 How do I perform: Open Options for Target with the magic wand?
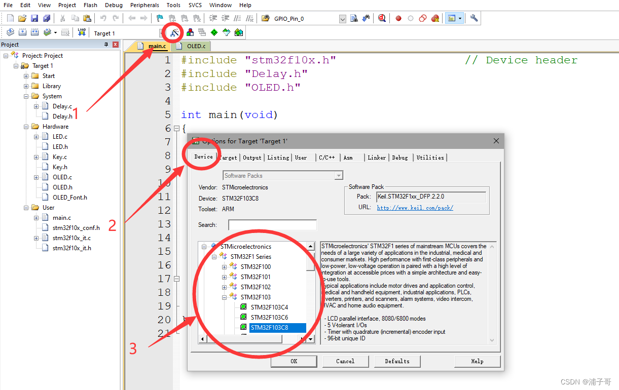174,33
